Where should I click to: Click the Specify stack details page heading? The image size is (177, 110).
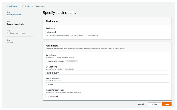coord(59,13)
